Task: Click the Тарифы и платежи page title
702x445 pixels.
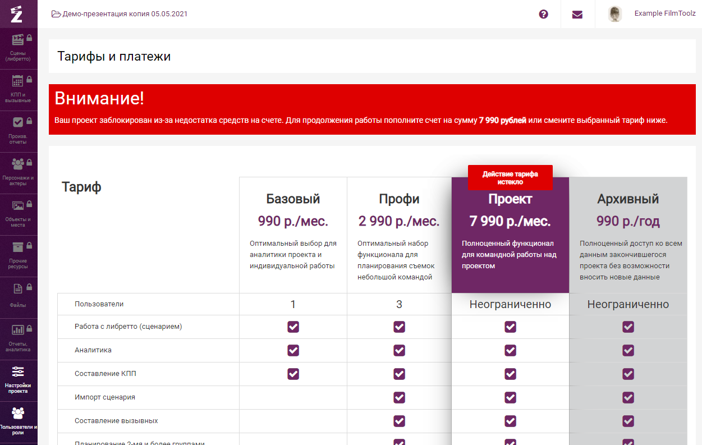Action: (x=114, y=56)
